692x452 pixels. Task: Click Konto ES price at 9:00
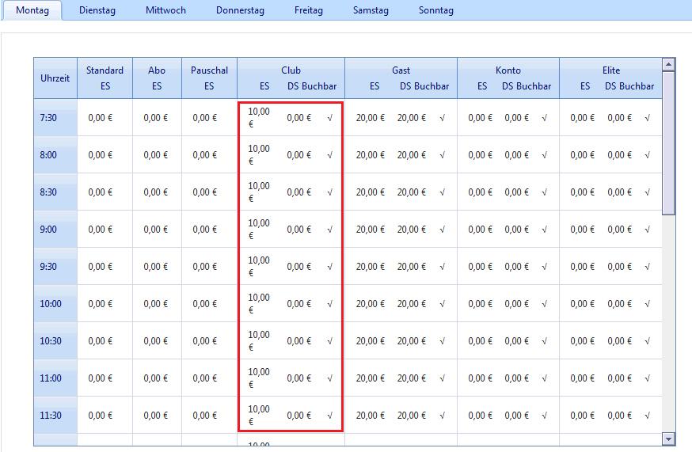tap(480, 230)
